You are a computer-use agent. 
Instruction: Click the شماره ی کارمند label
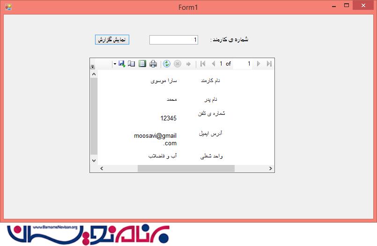tap(229, 40)
